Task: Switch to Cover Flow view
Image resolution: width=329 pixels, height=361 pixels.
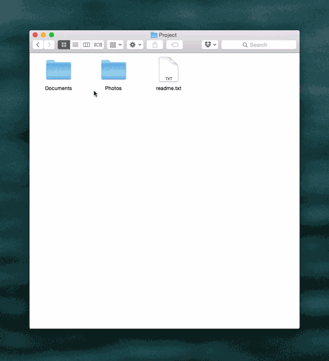Action: pos(98,45)
